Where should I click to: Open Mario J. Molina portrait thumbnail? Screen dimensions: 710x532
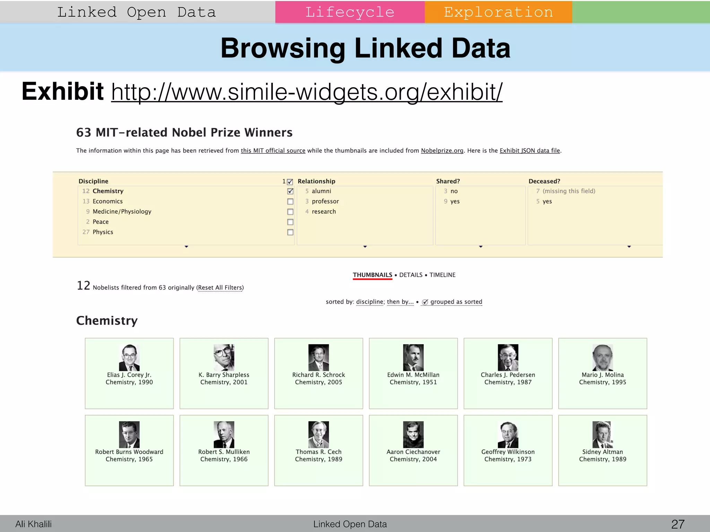(x=603, y=357)
